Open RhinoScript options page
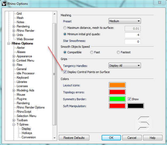The image size is (167, 145). [24, 112]
